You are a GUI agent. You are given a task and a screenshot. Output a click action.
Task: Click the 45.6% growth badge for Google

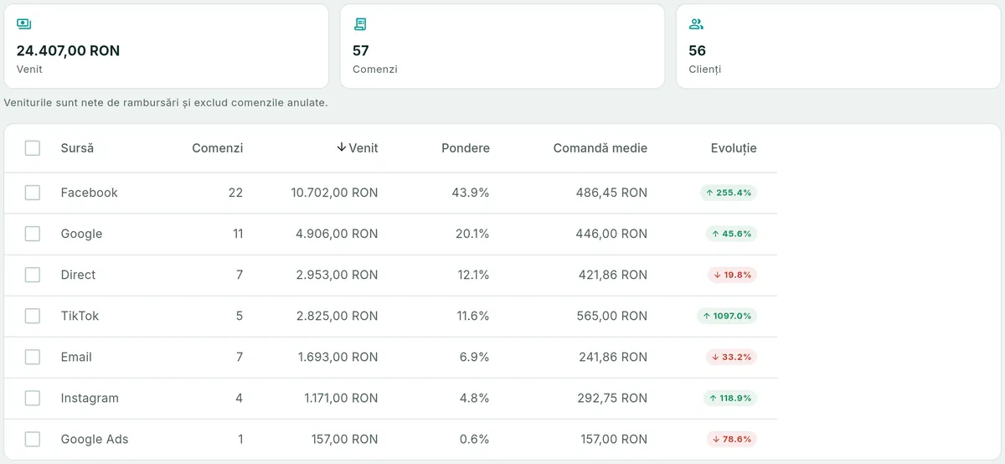[731, 234]
